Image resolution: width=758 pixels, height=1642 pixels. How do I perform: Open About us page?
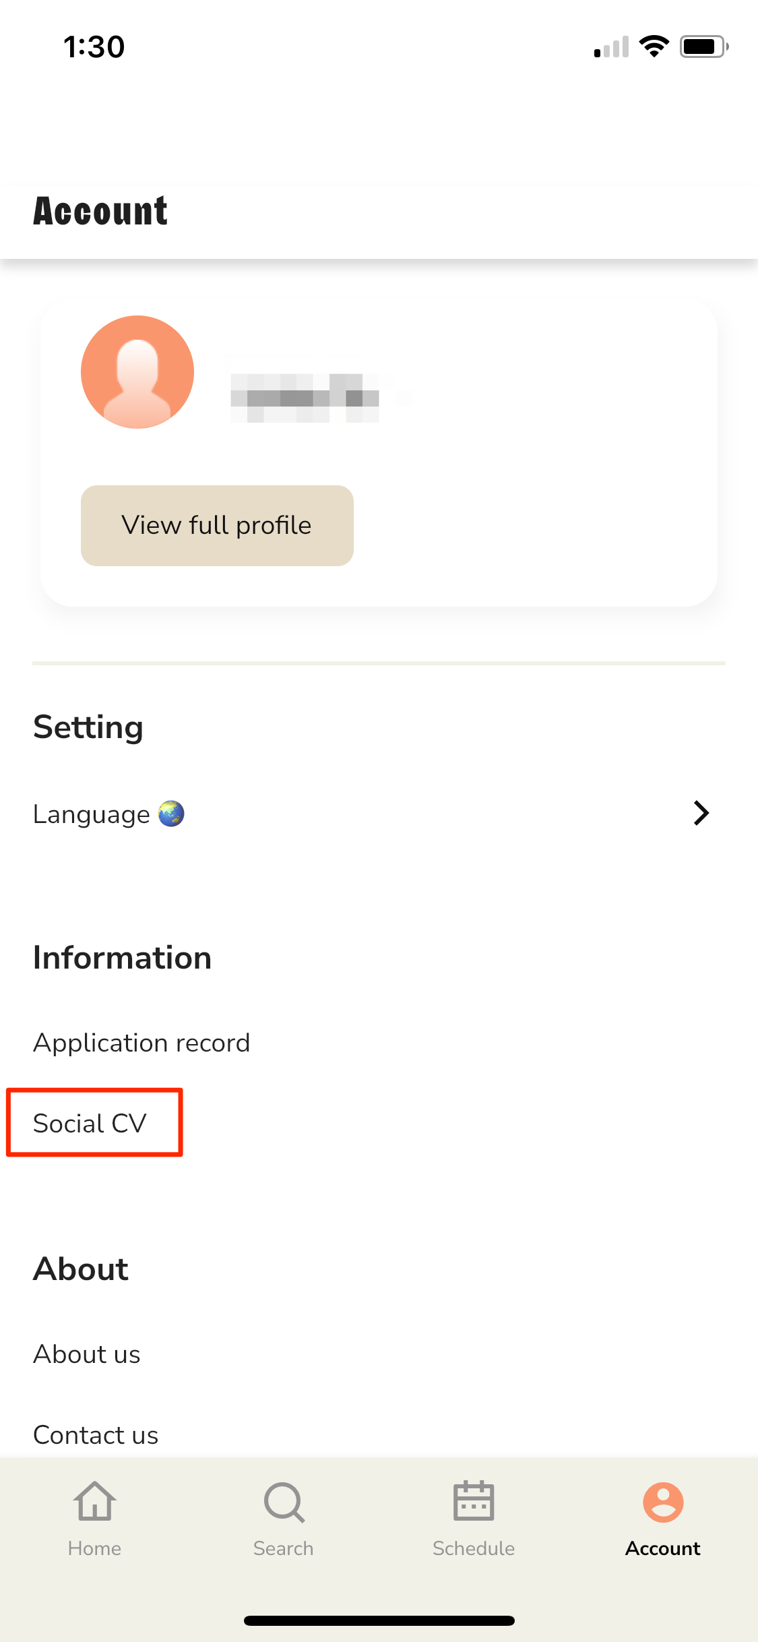[87, 1354]
